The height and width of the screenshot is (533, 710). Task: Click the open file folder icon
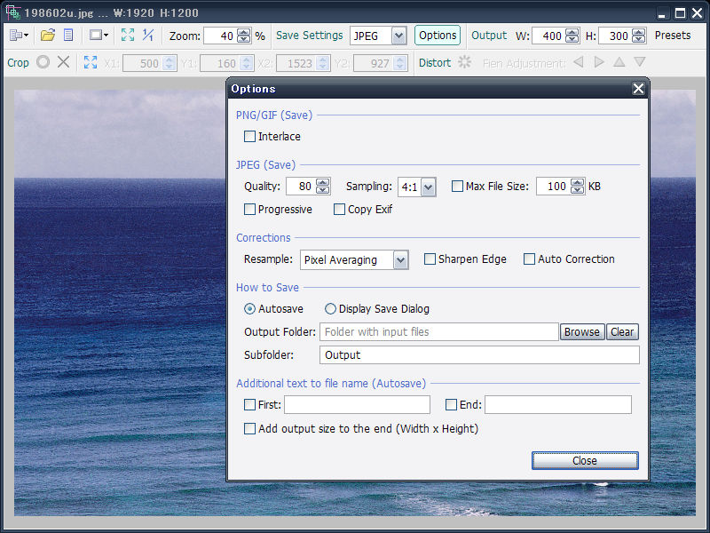[48, 36]
